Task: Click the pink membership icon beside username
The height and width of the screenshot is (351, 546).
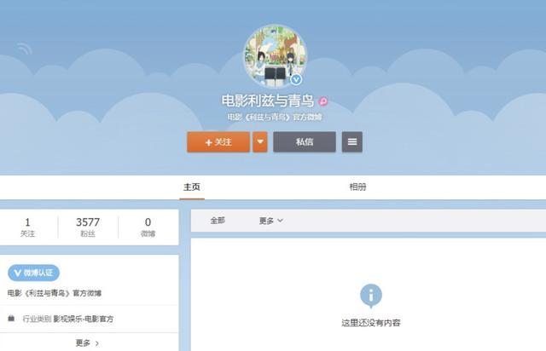Action: [x=323, y=101]
